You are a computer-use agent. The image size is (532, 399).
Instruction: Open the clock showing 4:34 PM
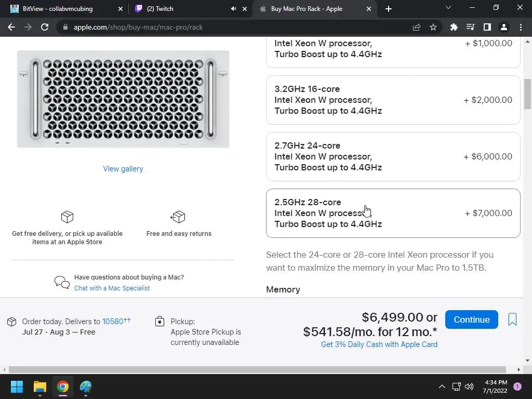tap(495, 387)
